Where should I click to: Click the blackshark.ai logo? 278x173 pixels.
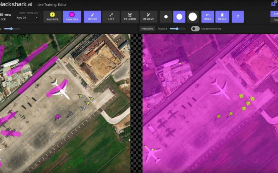[x=16, y=4]
